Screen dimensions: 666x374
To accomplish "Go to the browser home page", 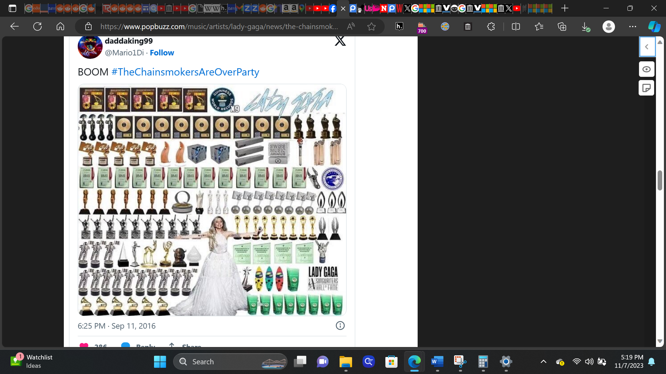I will (60, 26).
